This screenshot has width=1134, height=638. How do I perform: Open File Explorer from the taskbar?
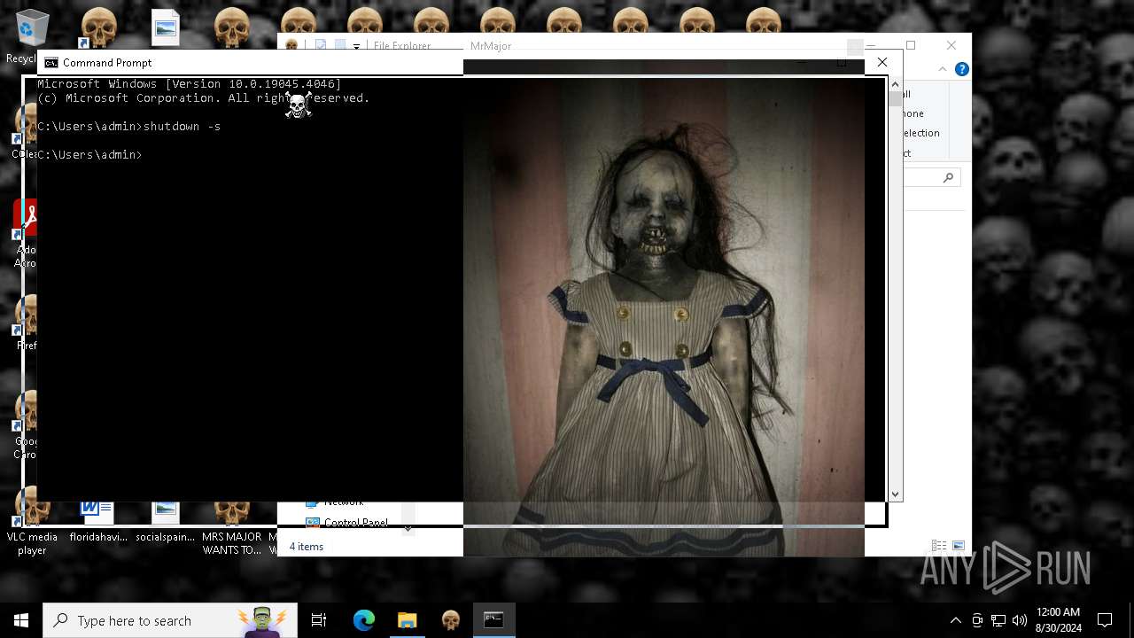[x=407, y=620]
